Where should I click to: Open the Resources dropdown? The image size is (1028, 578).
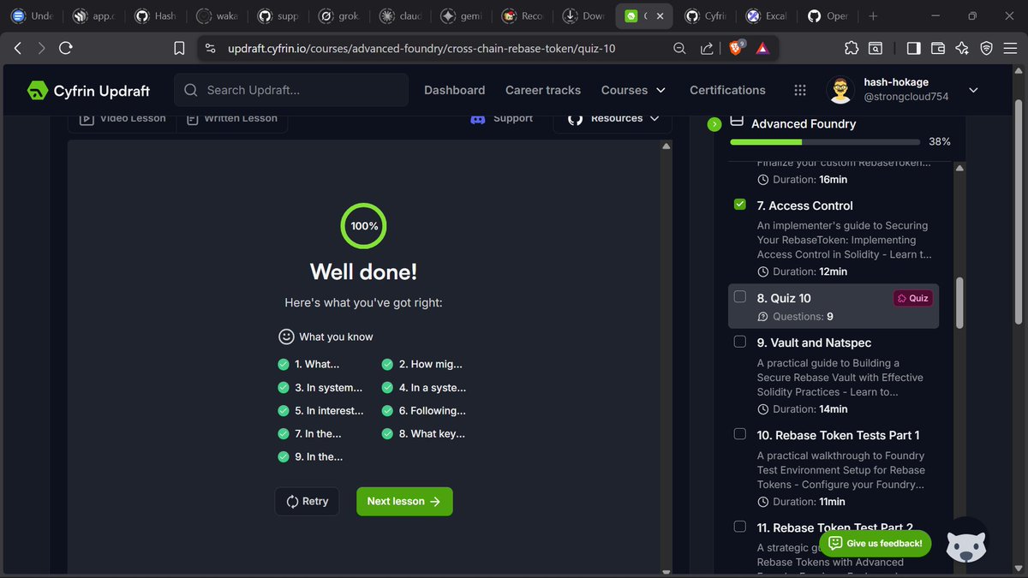[x=613, y=118]
